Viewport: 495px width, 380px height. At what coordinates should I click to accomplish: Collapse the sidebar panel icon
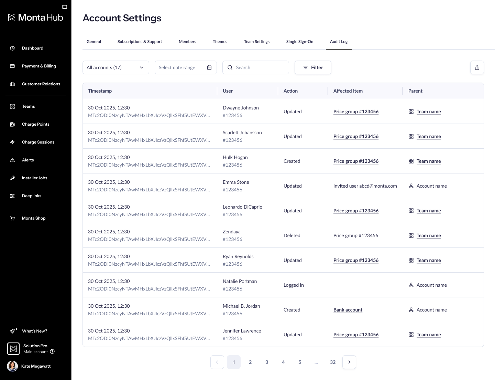tap(64, 7)
